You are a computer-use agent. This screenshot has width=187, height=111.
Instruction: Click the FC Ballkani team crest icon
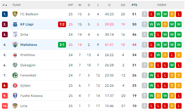click(15, 14)
